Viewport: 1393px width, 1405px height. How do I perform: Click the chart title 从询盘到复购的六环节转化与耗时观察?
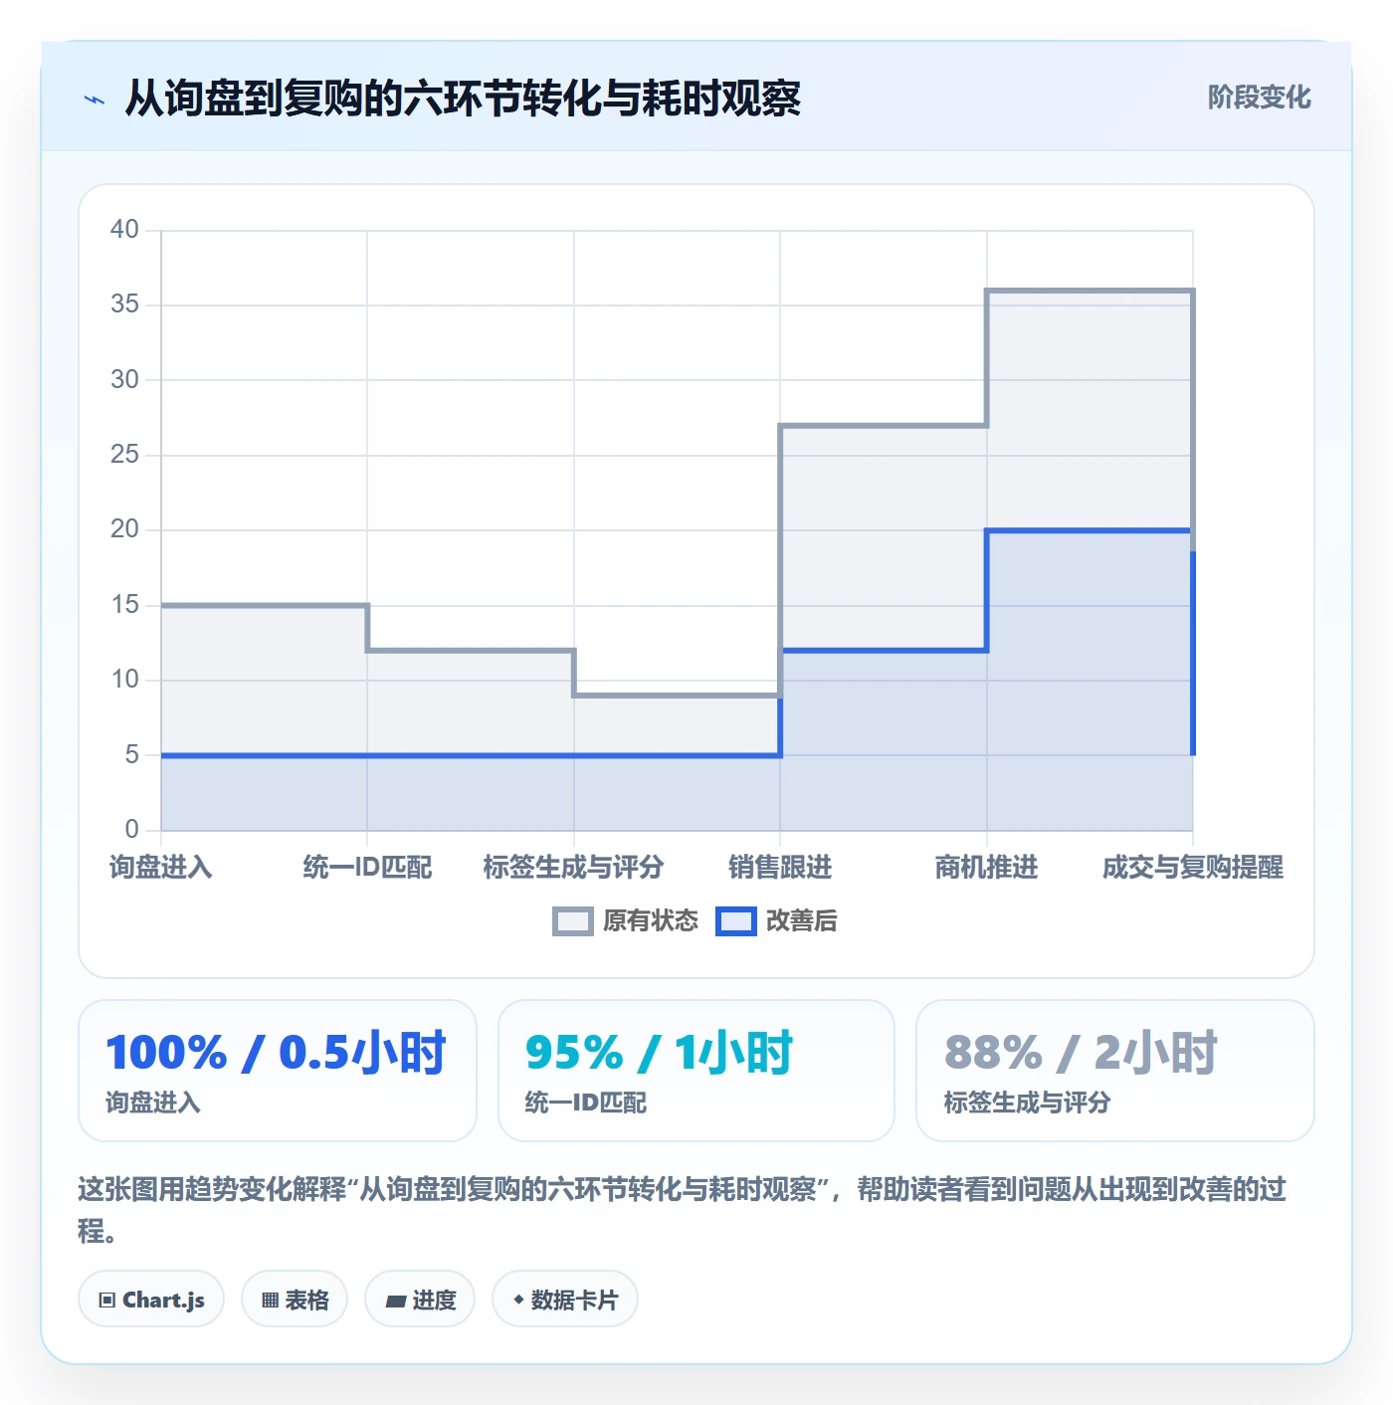(463, 99)
